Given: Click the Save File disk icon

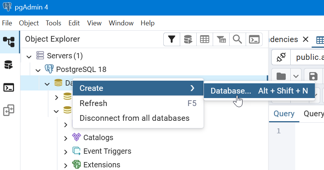Looking at the screenshot, I should tap(313, 76).
